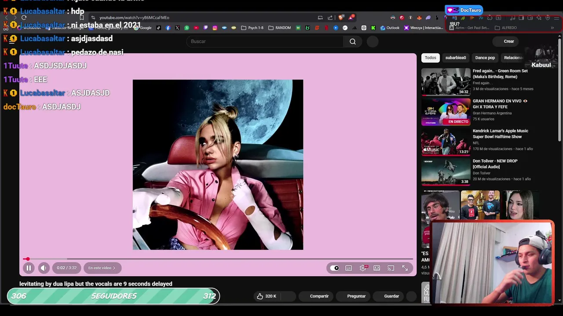Reload the page with the refresh icon
The image size is (563, 316).
[24, 18]
